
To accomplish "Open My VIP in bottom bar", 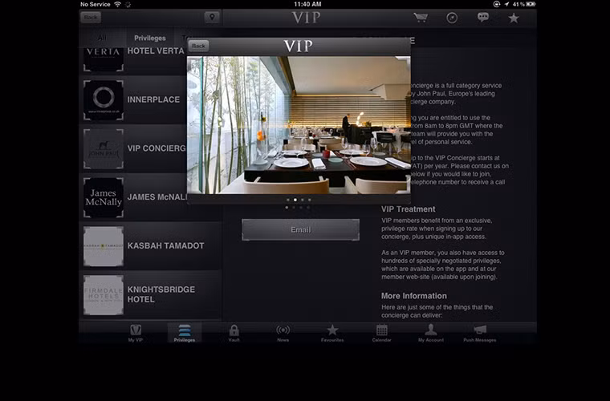I will pos(136,333).
